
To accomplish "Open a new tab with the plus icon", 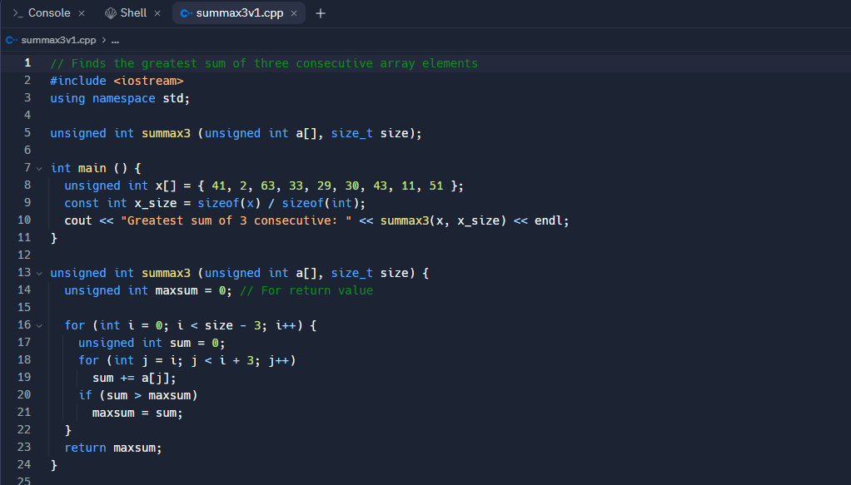I will click(x=321, y=12).
